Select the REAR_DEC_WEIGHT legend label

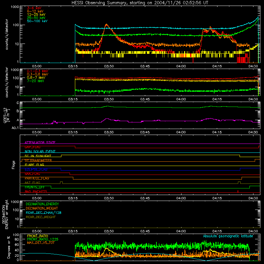click(41, 217)
